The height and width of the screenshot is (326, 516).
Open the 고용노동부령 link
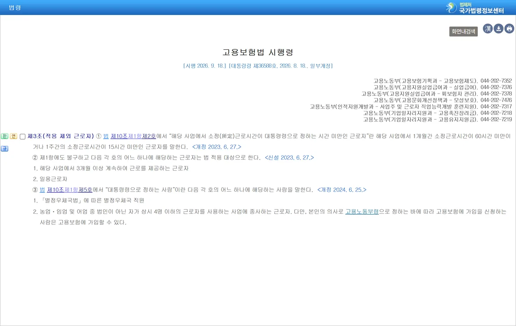pyautogui.click(x=362, y=211)
